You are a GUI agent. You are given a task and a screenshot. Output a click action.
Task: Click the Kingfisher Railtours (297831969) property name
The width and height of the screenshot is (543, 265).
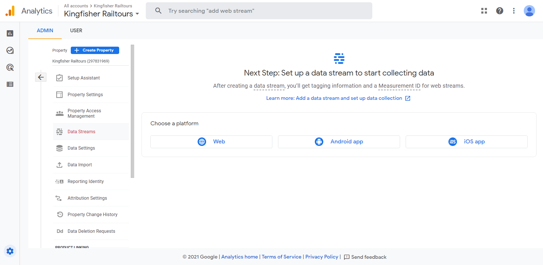click(81, 61)
